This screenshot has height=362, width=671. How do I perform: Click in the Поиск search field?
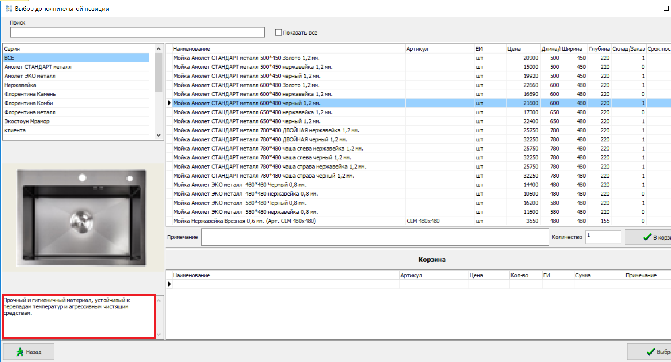coord(137,32)
